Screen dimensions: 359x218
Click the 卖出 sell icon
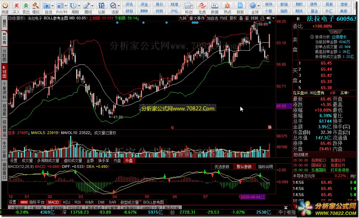point(26,5)
